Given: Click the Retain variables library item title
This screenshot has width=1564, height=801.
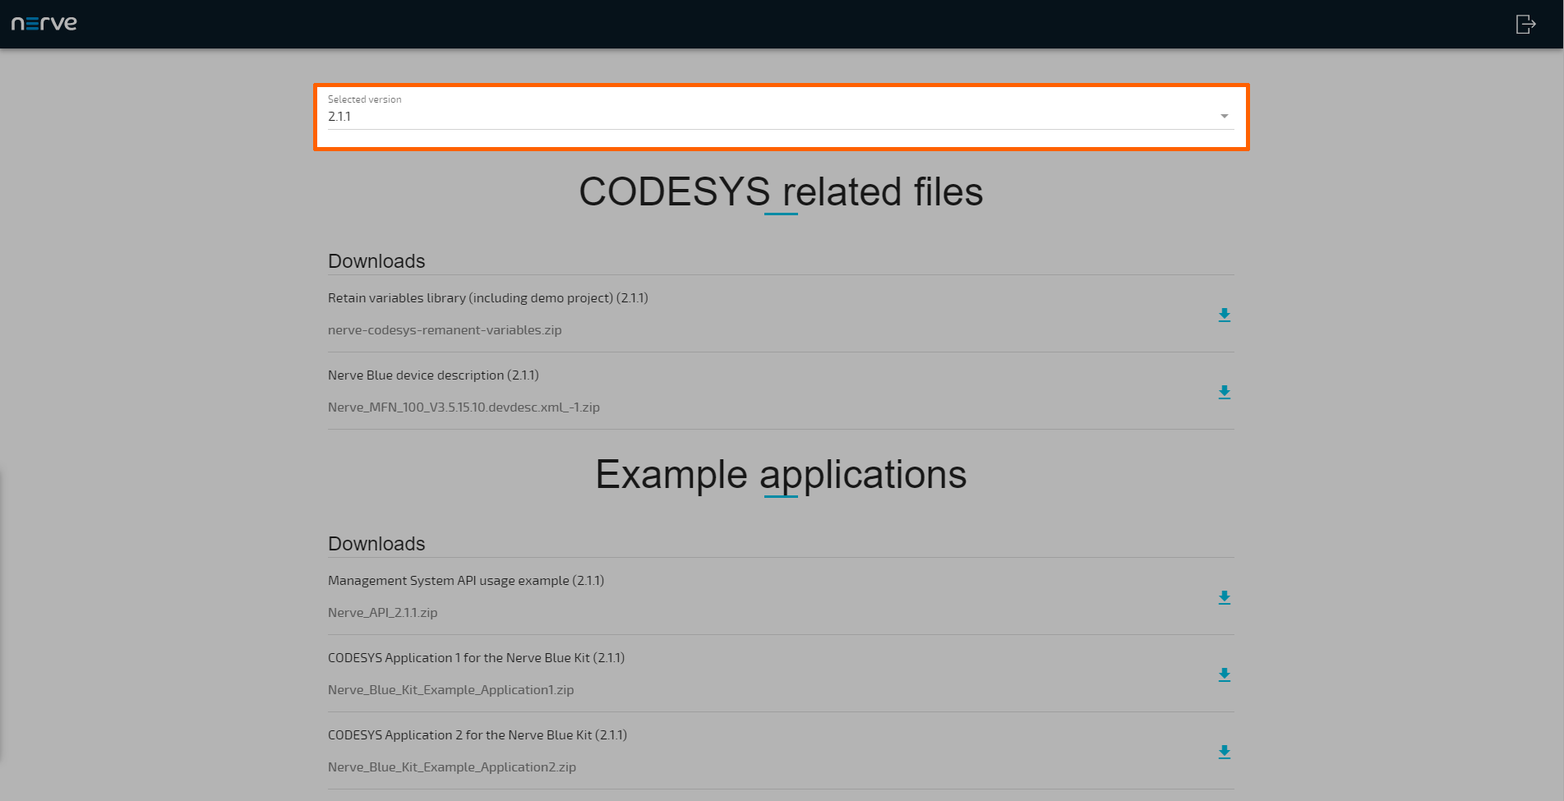Looking at the screenshot, I should click(x=487, y=297).
